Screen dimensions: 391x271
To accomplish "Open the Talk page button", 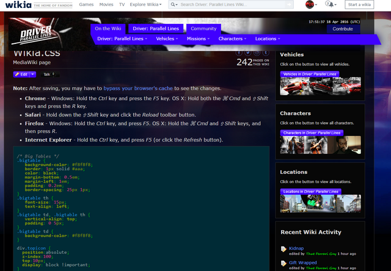I will [49, 74].
